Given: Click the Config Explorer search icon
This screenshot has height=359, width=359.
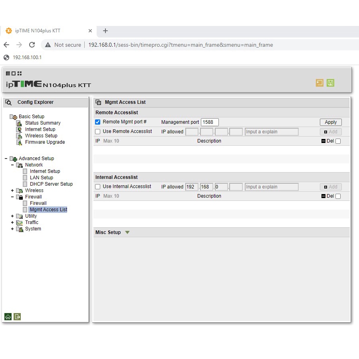Looking at the screenshot, I should point(8,103).
